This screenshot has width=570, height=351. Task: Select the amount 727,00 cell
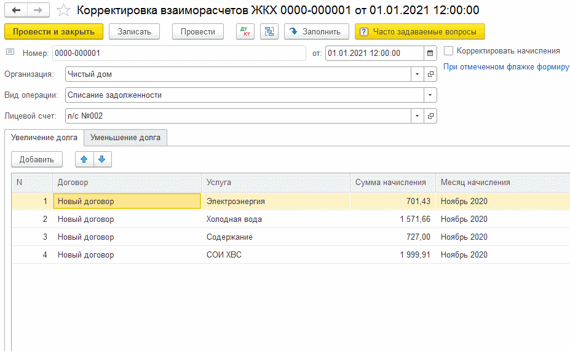pyautogui.click(x=393, y=237)
